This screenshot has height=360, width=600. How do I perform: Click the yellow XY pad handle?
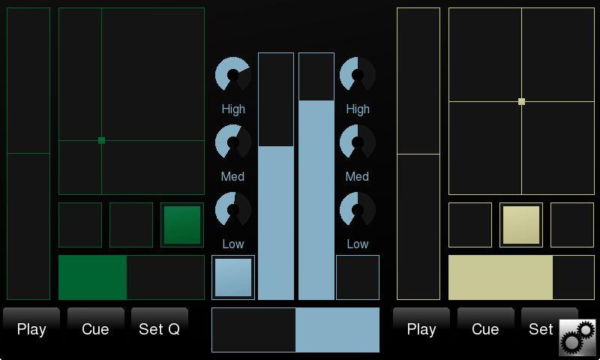521,101
